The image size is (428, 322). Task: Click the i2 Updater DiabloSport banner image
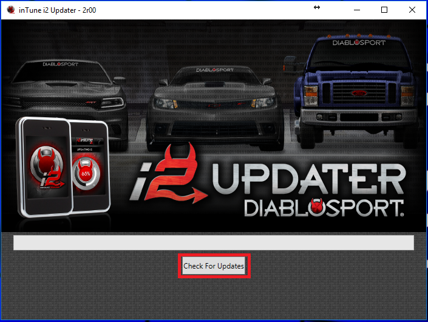pyautogui.click(x=214, y=126)
